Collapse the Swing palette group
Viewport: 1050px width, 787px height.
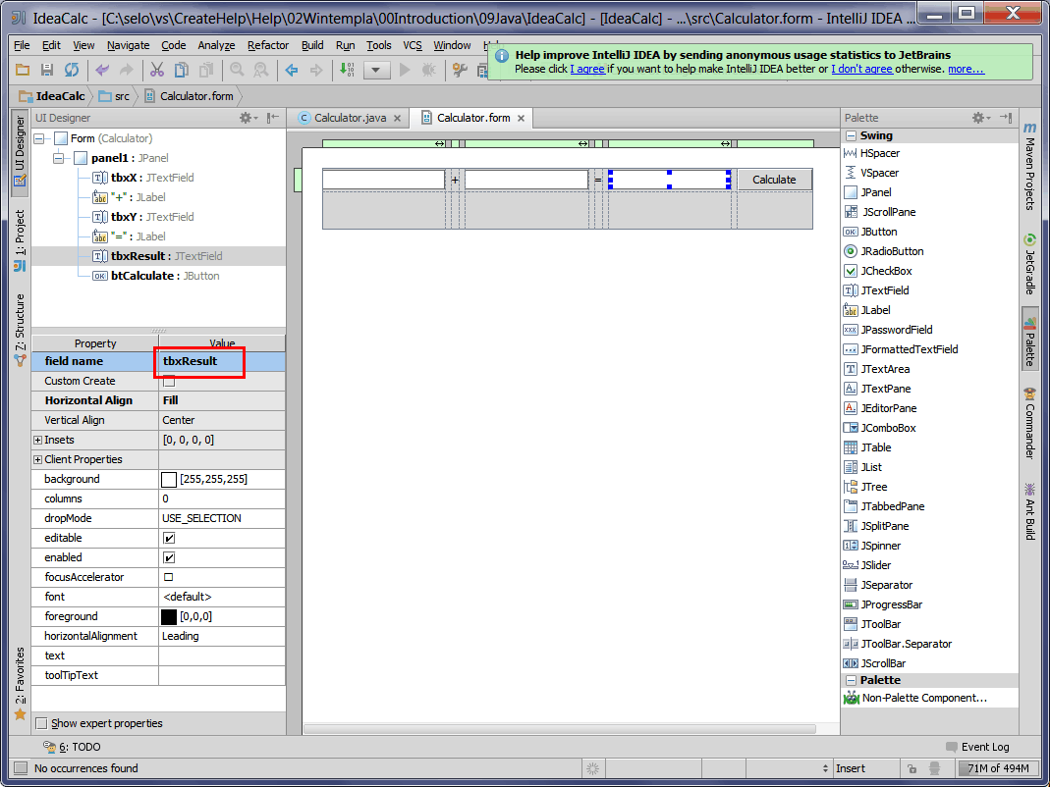pyautogui.click(x=852, y=135)
